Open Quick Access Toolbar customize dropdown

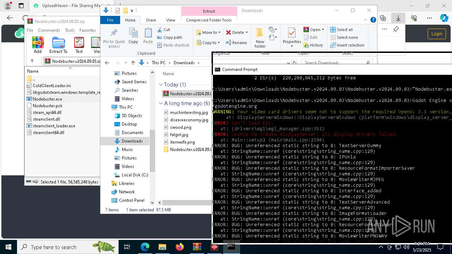click(x=132, y=11)
